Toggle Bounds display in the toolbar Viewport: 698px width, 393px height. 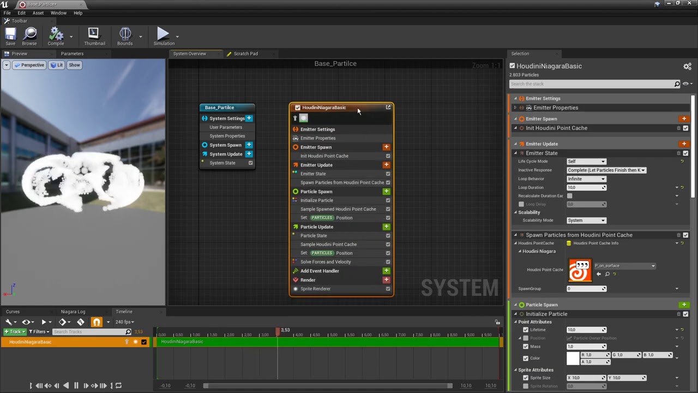(x=125, y=37)
